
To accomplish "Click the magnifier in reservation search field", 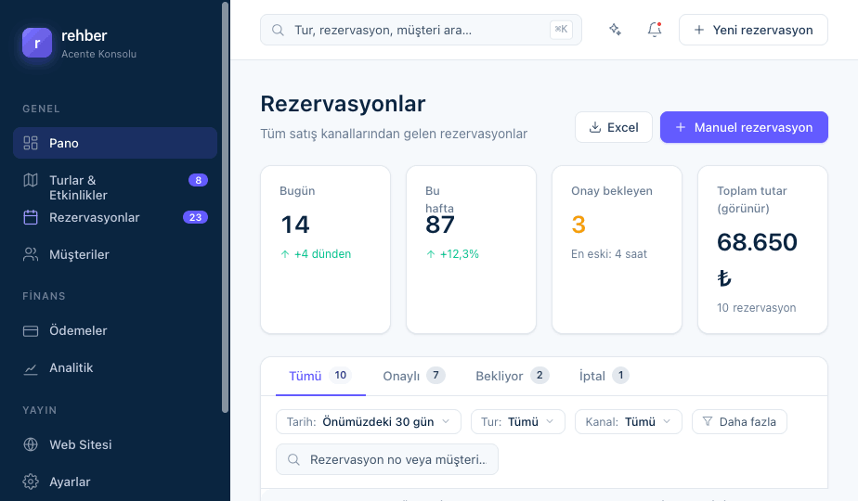I will point(293,459).
